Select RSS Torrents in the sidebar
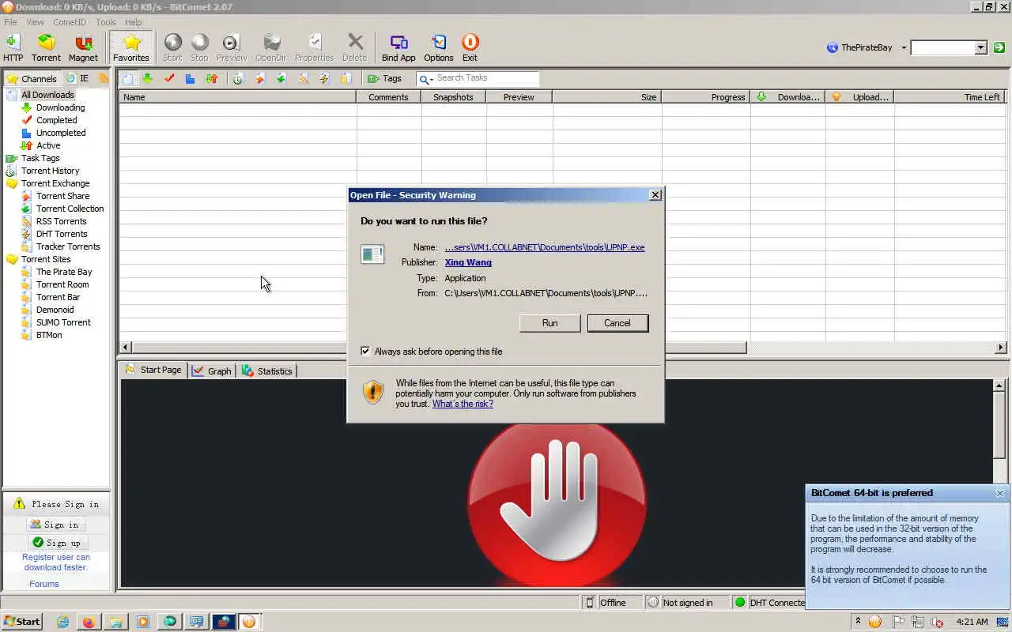Image resolution: width=1012 pixels, height=632 pixels. [x=61, y=221]
